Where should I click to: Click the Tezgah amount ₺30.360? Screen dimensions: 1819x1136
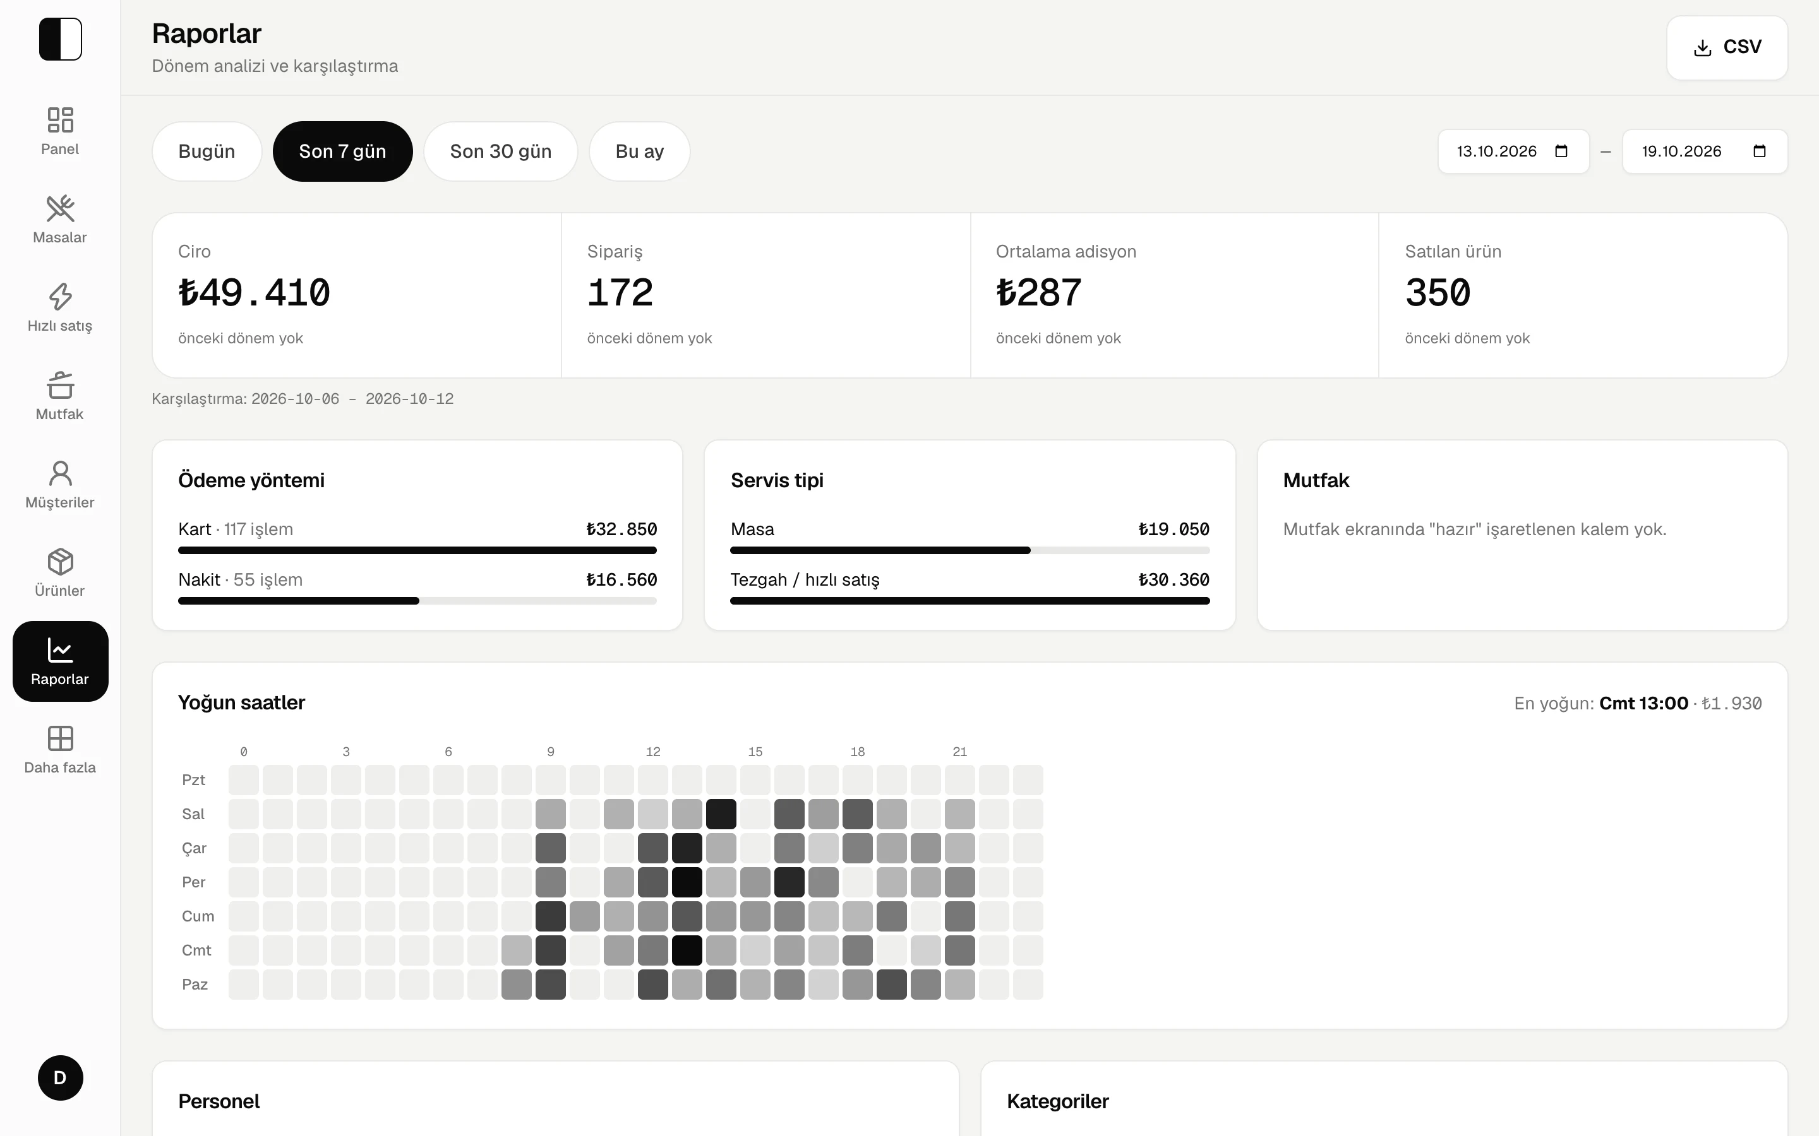[x=1174, y=579]
